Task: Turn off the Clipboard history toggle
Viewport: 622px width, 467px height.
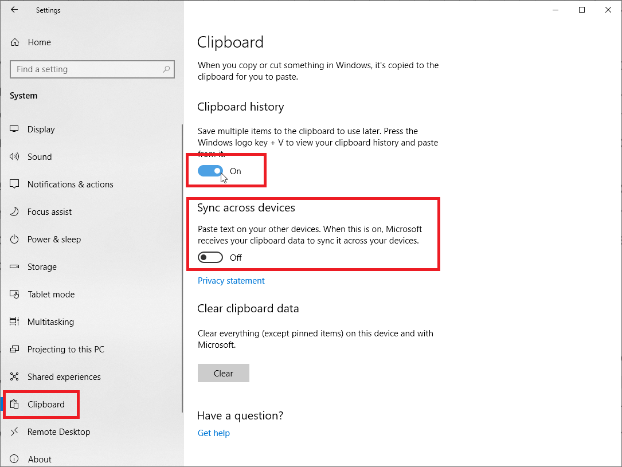Action: 210,170
